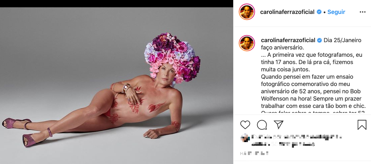Open the blurred likes count on the second line
This screenshot has height=164, width=371.
(283, 144)
